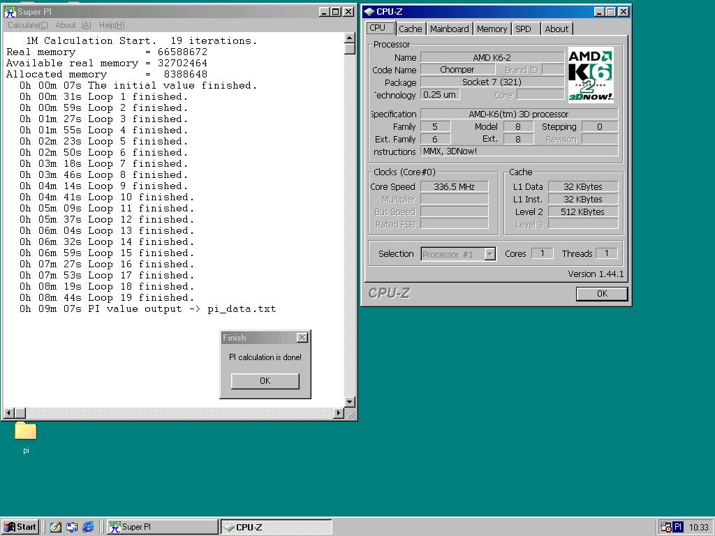Switch to the Mainboard tab
The image size is (715, 536).
[449, 29]
